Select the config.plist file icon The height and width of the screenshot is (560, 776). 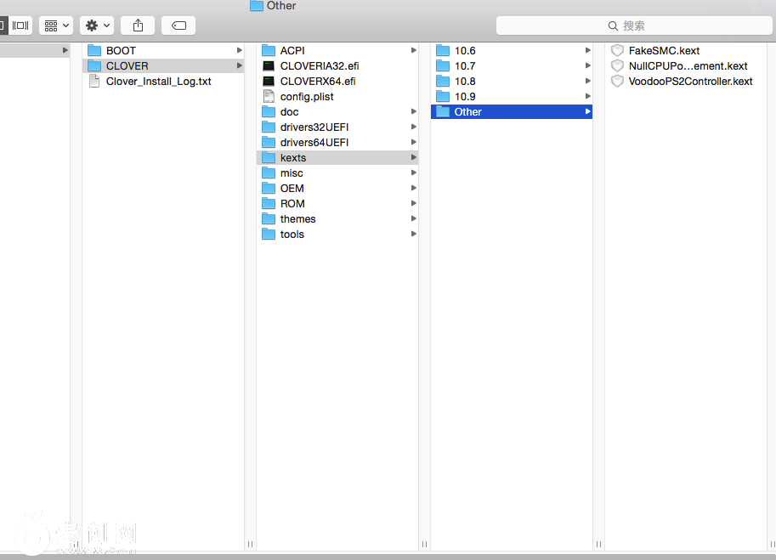click(269, 97)
